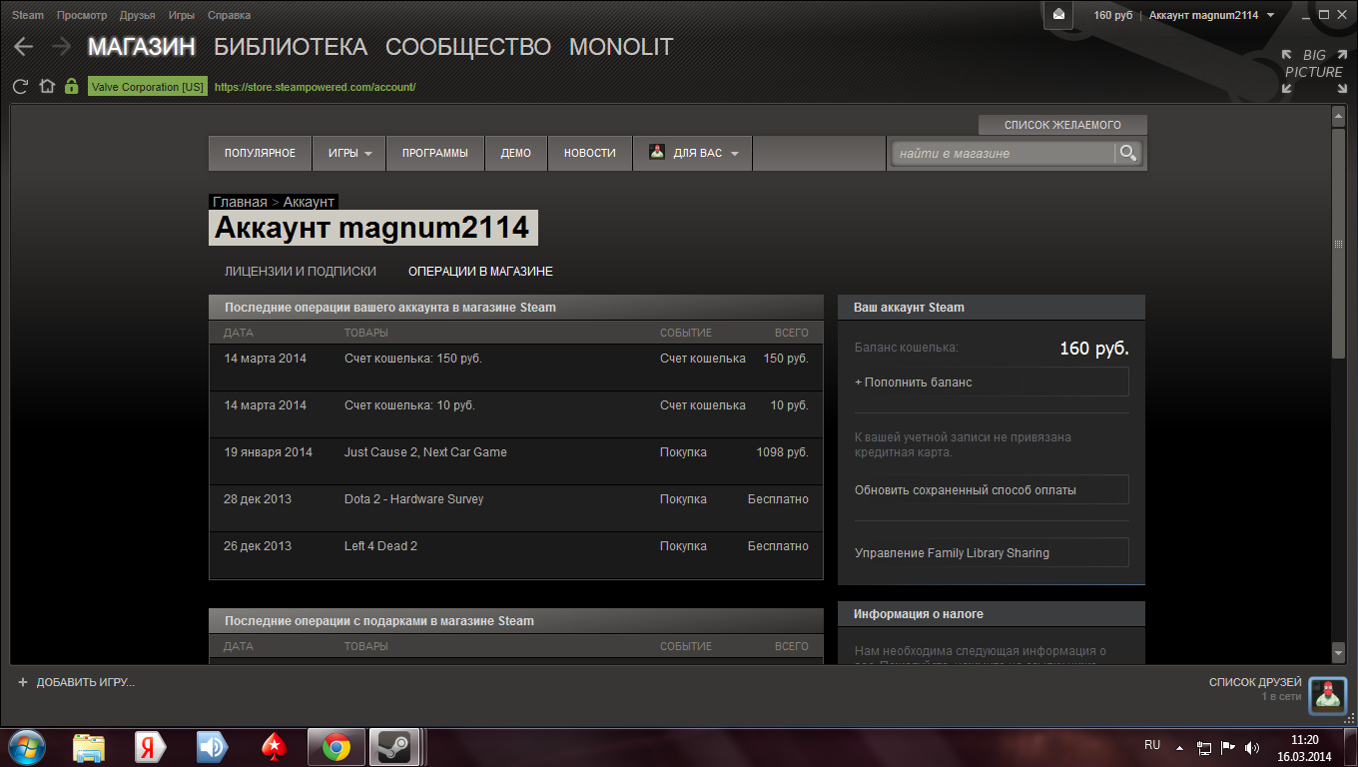Focus the найти в магазине search field
The image size is (1358, 767).
(1004, 153)
